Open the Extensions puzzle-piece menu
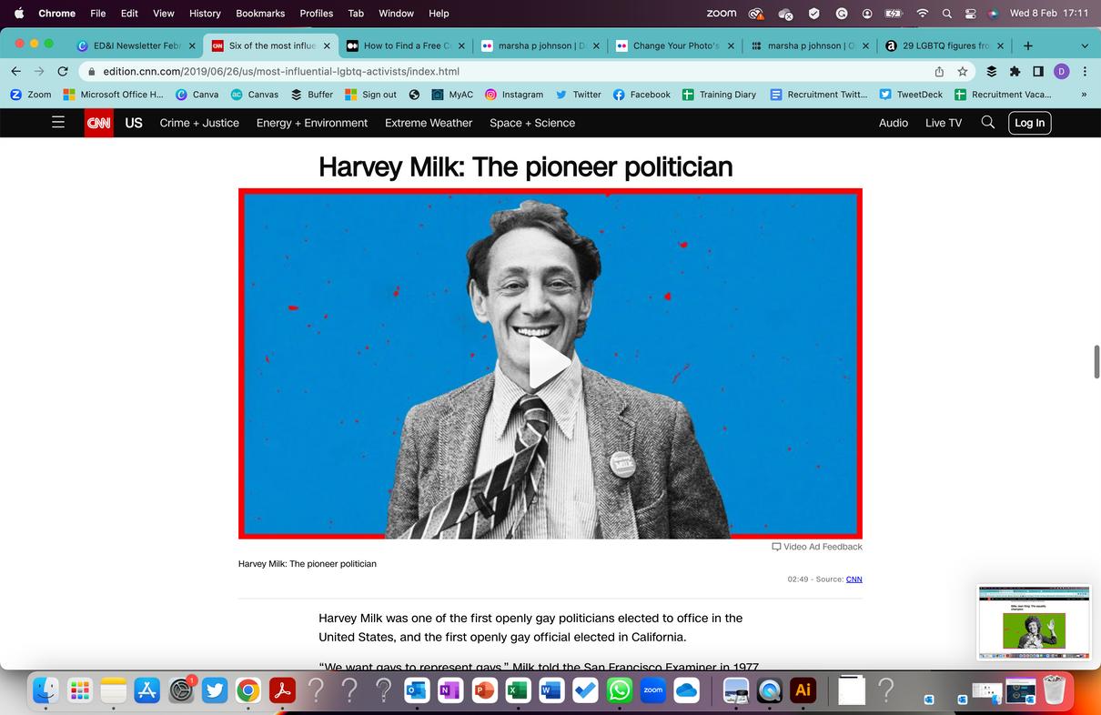This screenshot has width=1101, height=715. click(x=1015, y=71)
